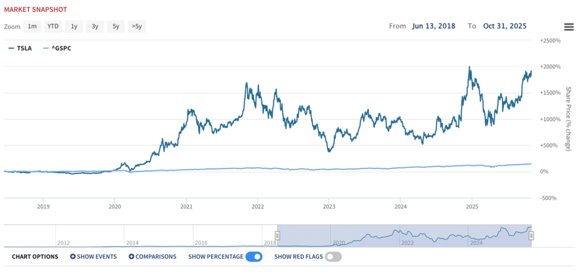Grab the right navigator range handle
Viewport: 582px width, 272px height.
tap(531, 236)
